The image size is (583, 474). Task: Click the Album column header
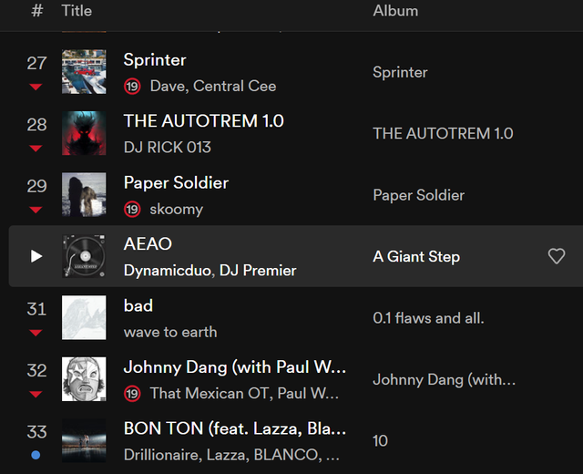tap(395, 11)
